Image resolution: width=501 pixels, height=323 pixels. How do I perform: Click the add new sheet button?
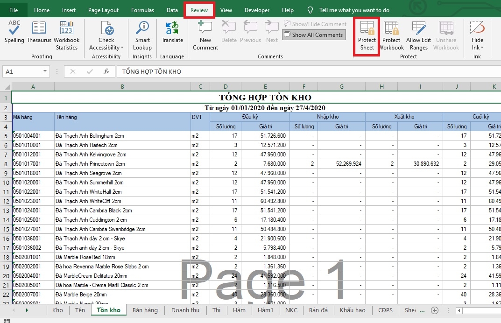pos(435,310)
